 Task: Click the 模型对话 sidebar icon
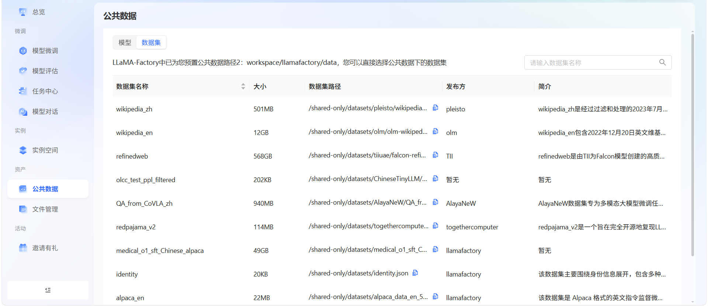point(23,111)
